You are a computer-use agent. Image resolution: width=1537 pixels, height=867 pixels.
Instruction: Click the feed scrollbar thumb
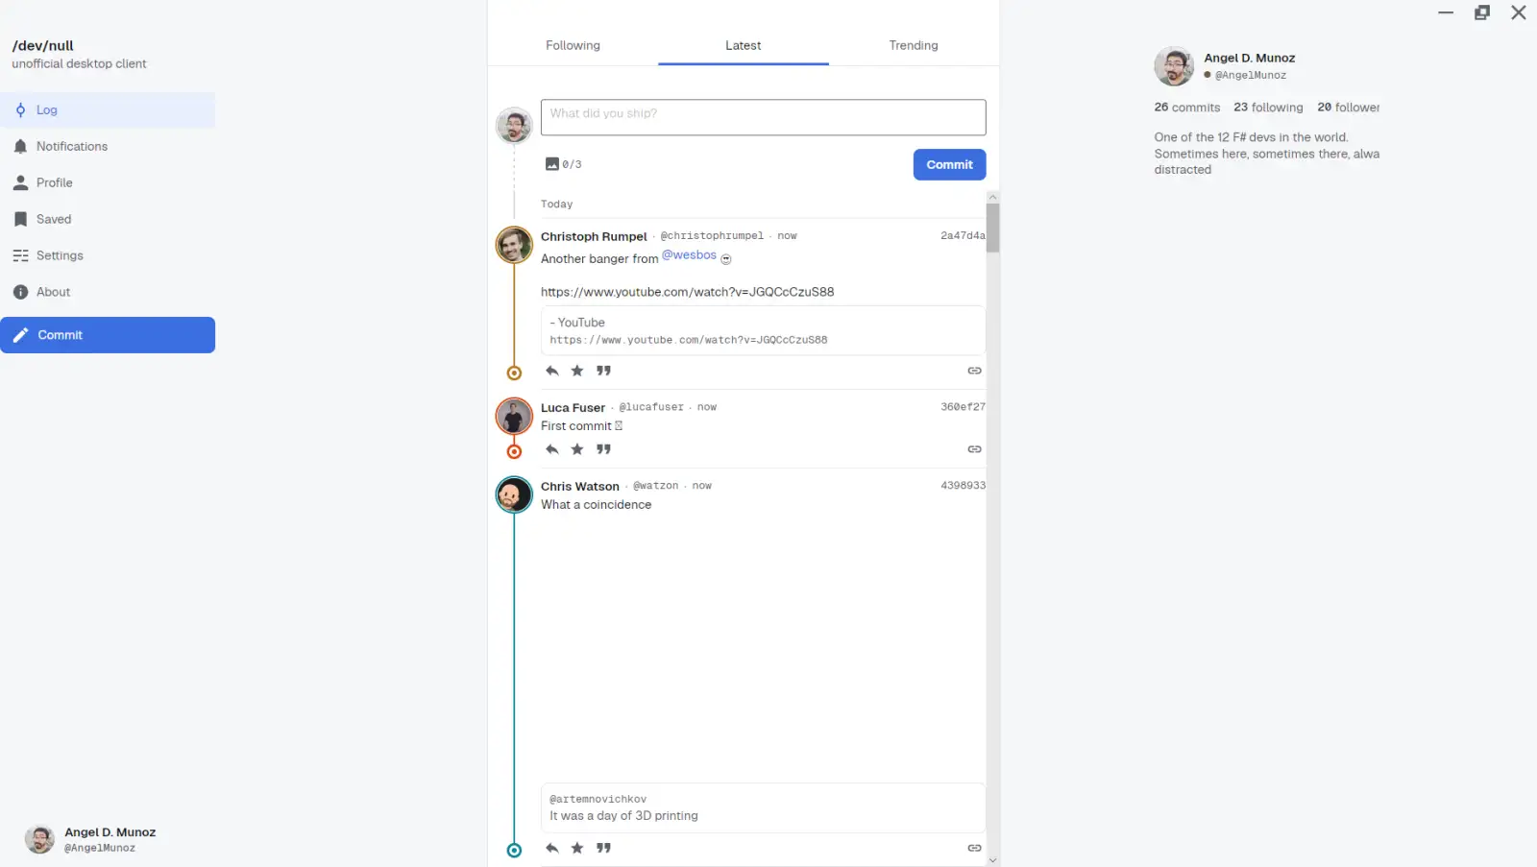pos(993,227)
